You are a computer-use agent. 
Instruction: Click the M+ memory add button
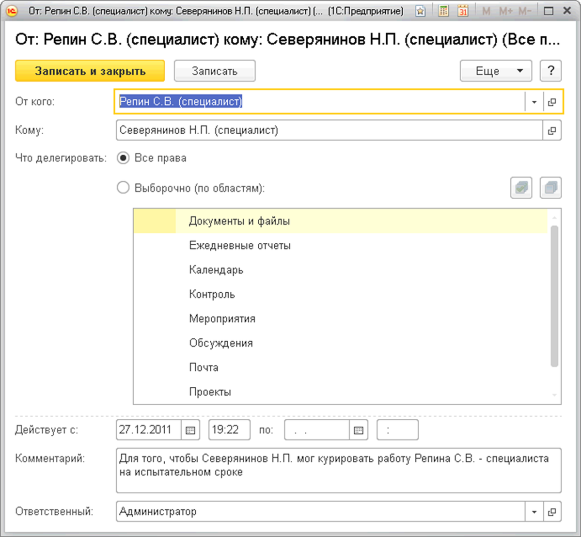point(506,11)
